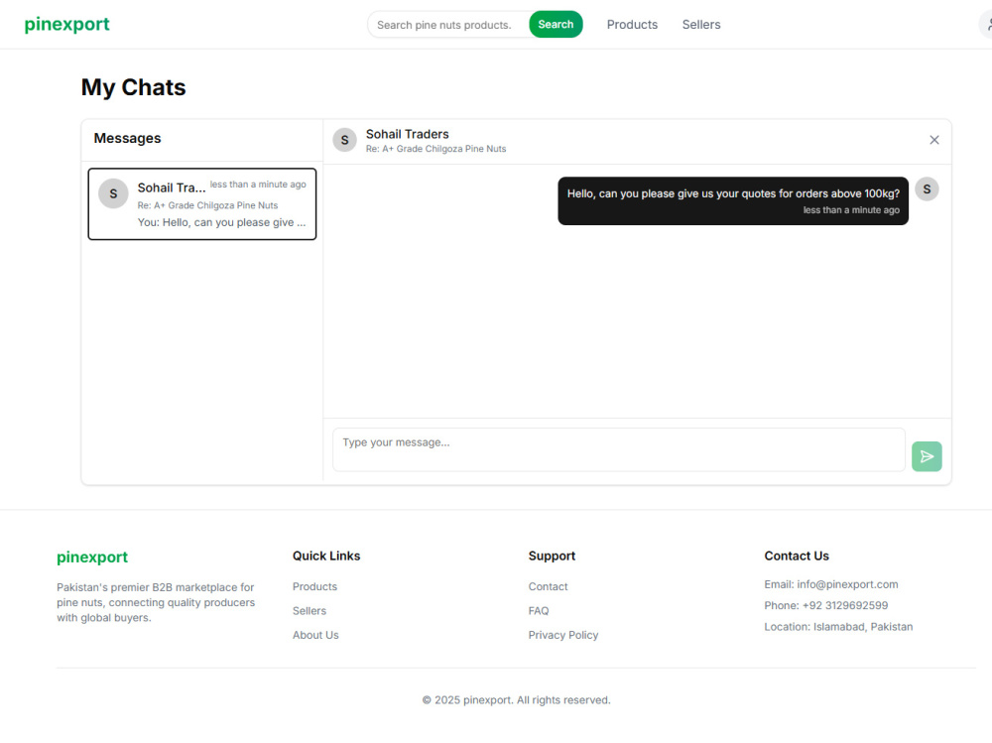Open Privacy Policy link
This screenshot has height=743, width=992.
point(563,635)
